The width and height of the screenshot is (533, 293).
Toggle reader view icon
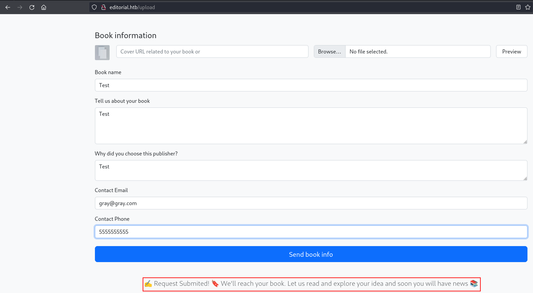pos(518,7)
